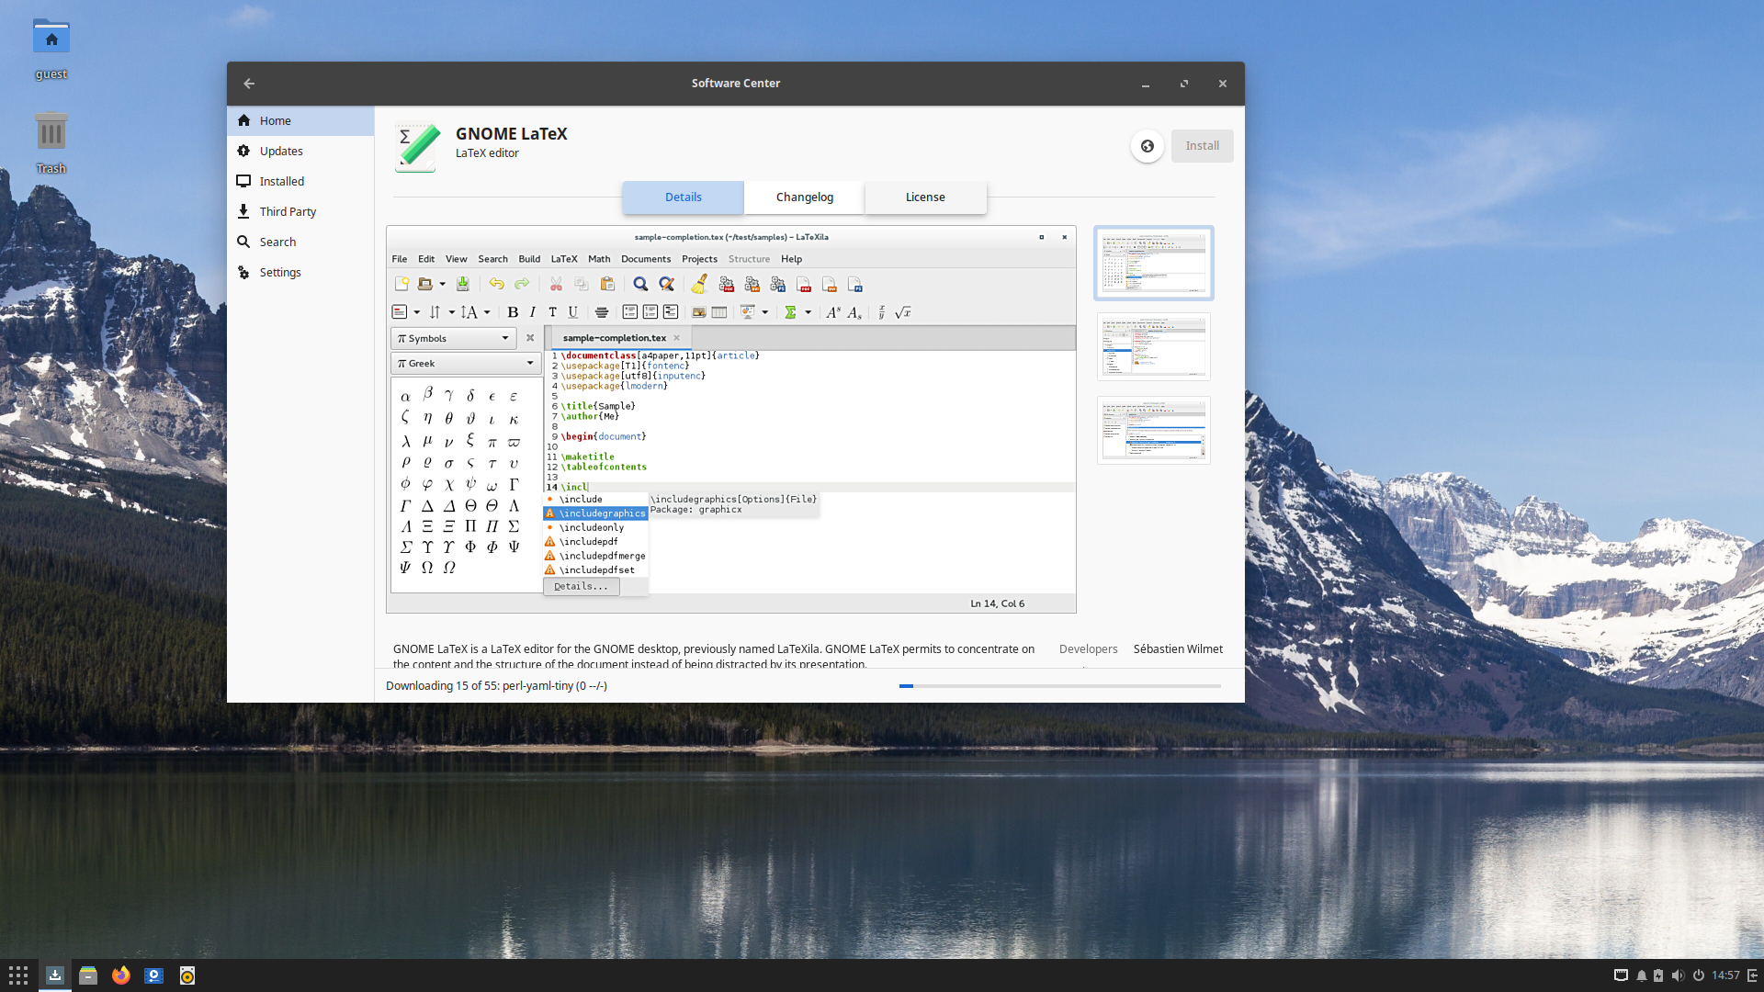Launch Firefox from the taskbar

tap(121, 975)
